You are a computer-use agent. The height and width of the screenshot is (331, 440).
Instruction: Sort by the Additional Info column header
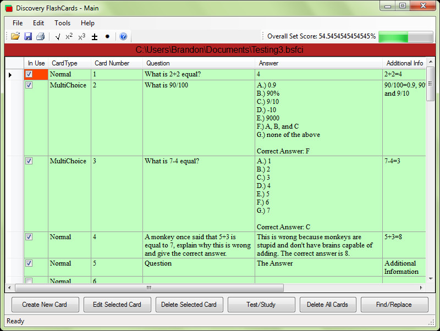click(404, 63)
